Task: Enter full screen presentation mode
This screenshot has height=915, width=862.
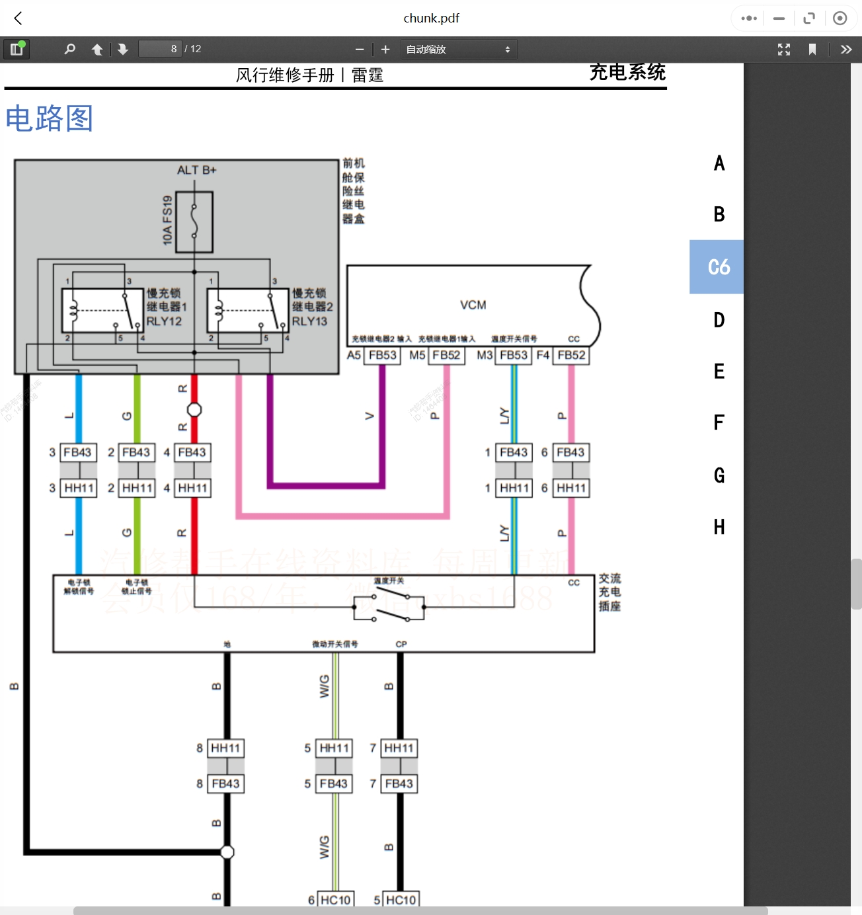Action: pyautogui.click(x=783, y=49)
